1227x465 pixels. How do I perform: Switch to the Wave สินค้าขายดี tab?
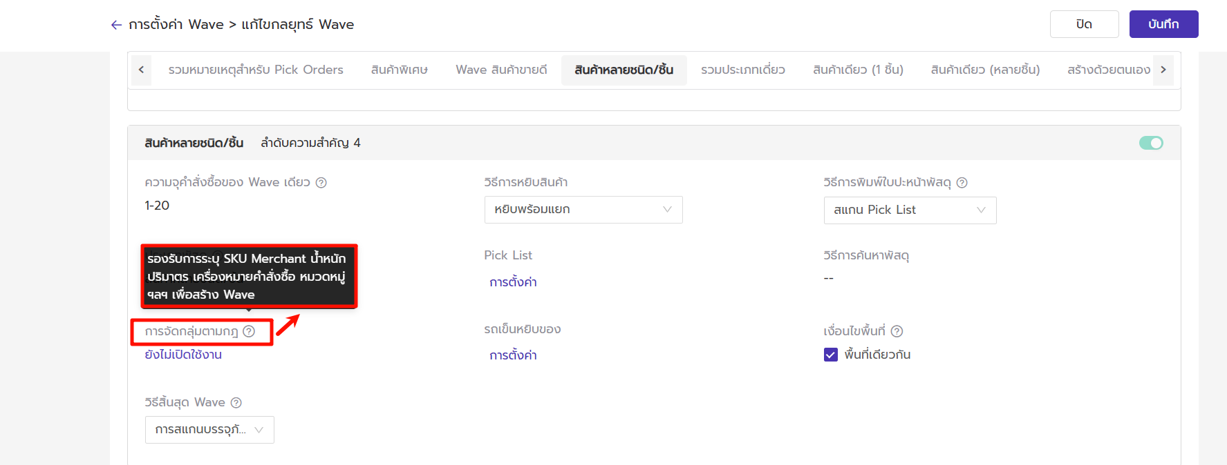pos(501,70)
